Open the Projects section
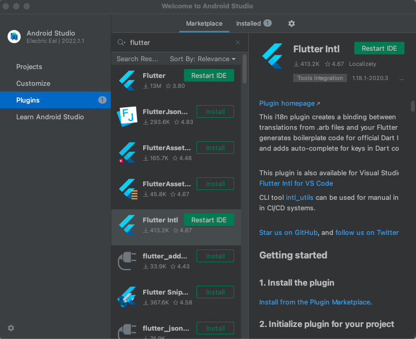 tap(29, 66)
